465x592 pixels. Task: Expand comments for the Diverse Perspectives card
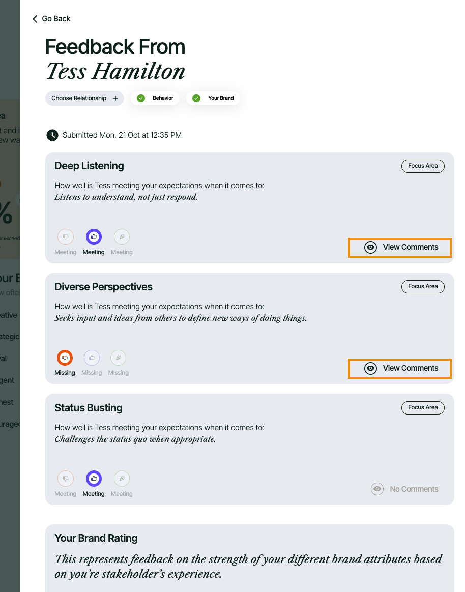click(x=400, y=368)
